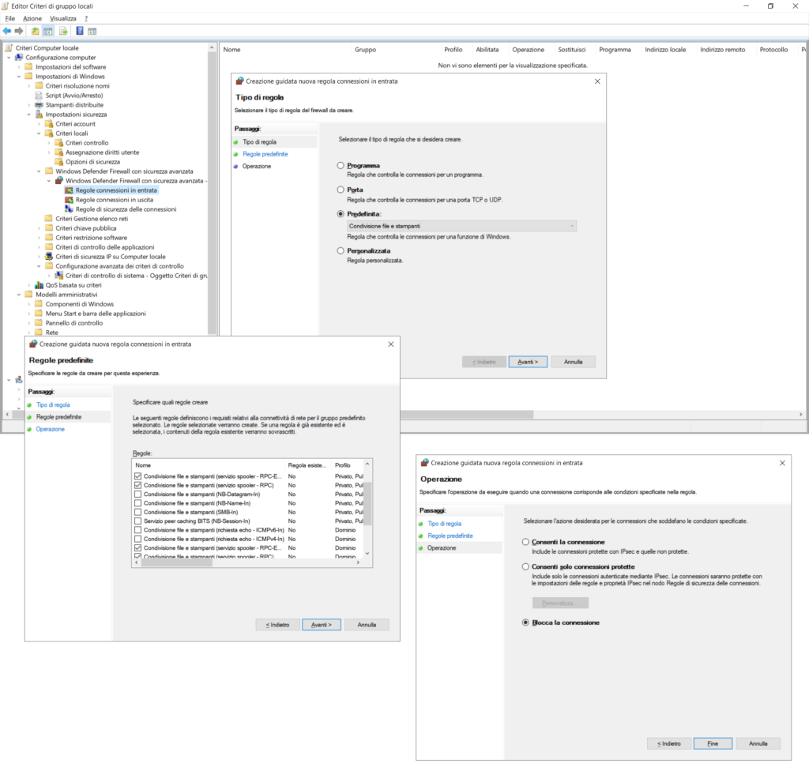The image size is (809, 771).
Task: Click the Configurazione computer icon in the tree
Action: tap(19, 58)
